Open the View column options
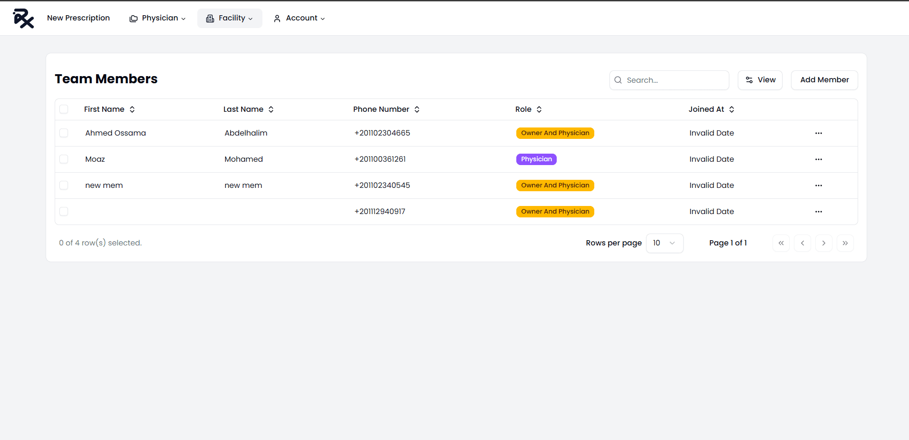 [760, 80]
